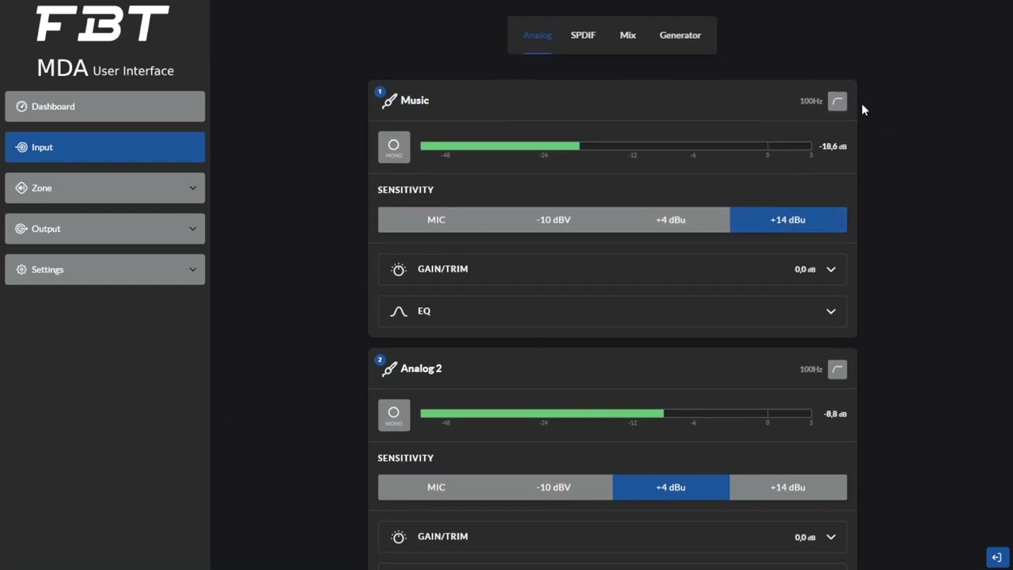Go to the Dashboard page

tap(104, 106)
